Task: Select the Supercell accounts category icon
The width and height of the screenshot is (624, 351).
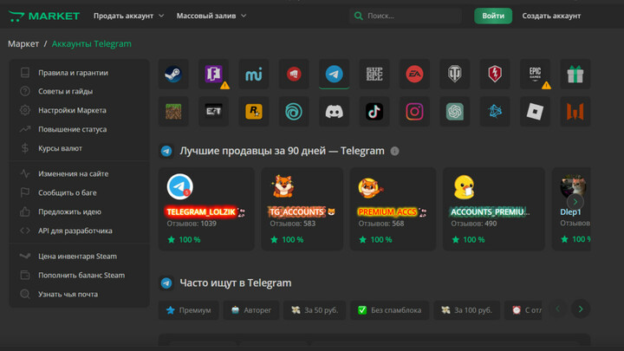Action: click(374, 74)
